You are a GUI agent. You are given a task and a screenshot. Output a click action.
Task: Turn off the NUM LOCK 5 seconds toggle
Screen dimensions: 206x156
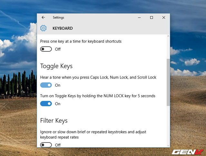[x=46, y=104]
